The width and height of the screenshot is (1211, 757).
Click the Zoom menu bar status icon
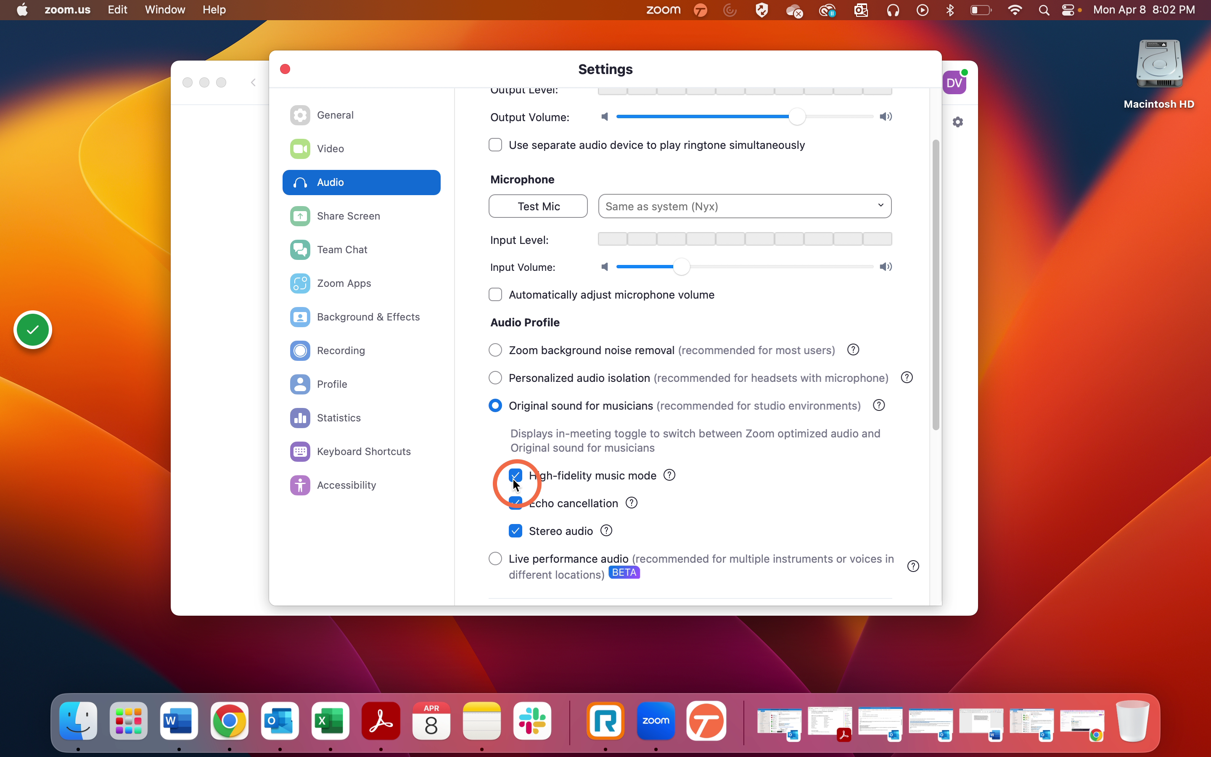[663, 10]
